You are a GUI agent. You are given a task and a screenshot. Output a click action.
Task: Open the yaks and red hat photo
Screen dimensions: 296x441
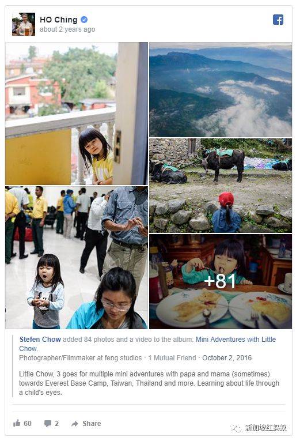point(221,186)
